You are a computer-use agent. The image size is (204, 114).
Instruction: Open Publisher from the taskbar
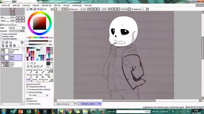point(12,111)
